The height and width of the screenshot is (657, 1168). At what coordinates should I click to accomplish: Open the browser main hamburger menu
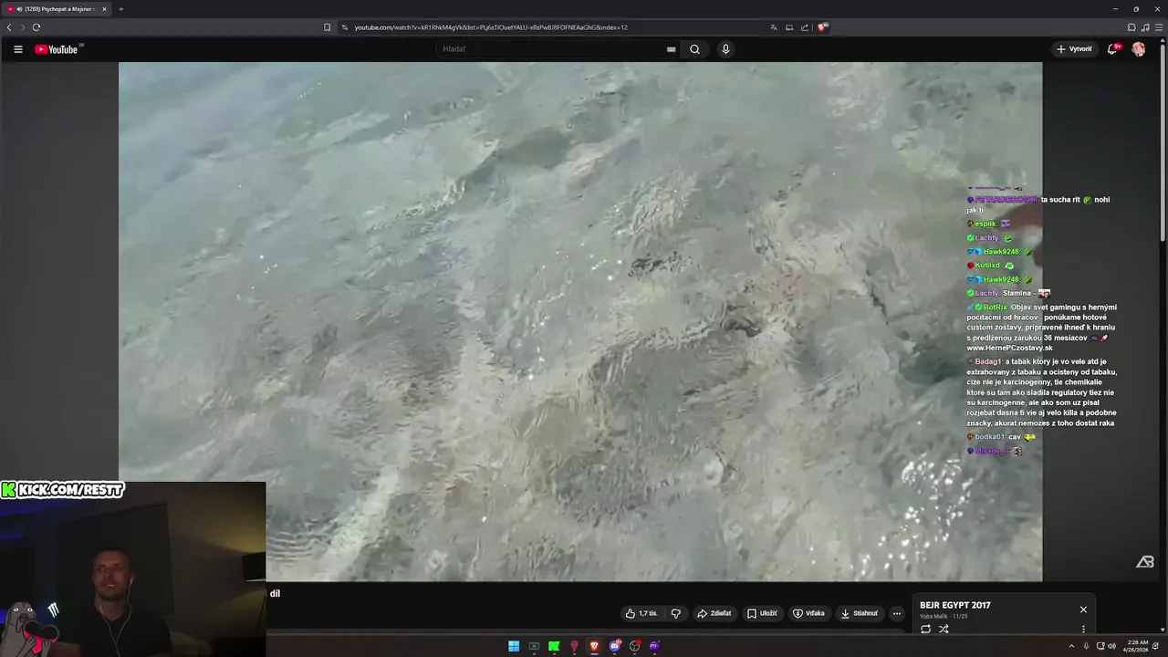[x=1158, y=27]
